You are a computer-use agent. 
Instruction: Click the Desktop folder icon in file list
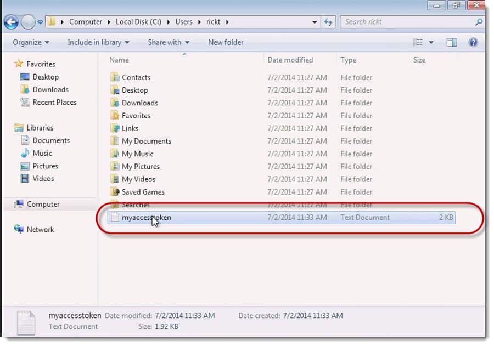(x=115, y=90)
